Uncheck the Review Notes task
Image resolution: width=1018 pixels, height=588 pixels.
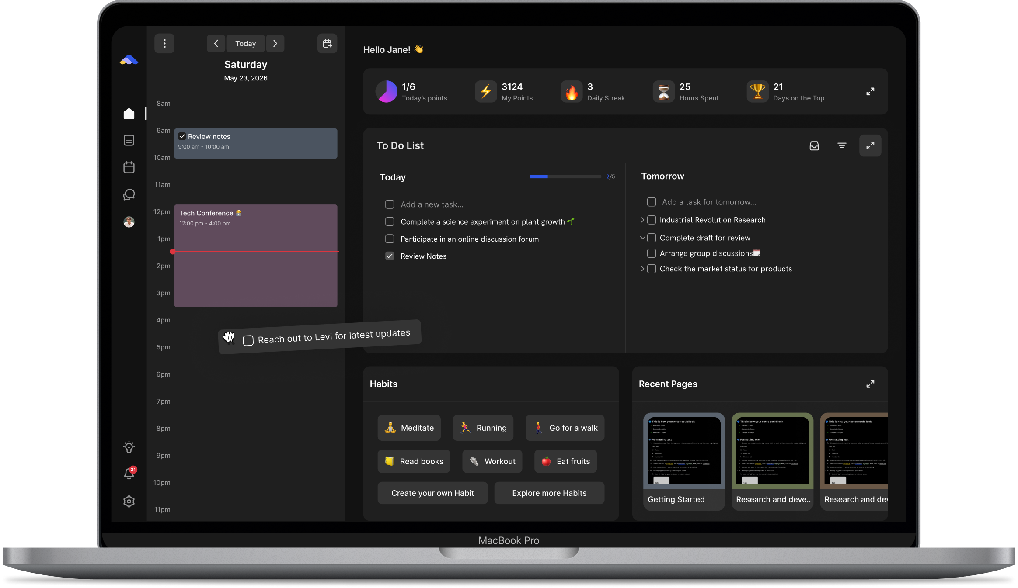390,256
